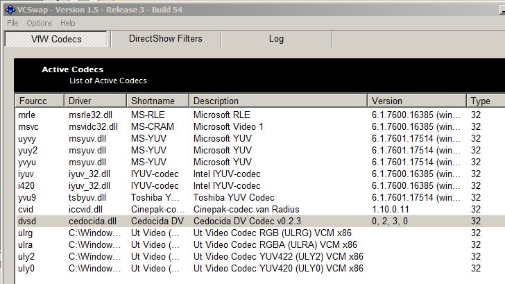
Task: Sort by the Driver column header
Action: pos(95,101)
